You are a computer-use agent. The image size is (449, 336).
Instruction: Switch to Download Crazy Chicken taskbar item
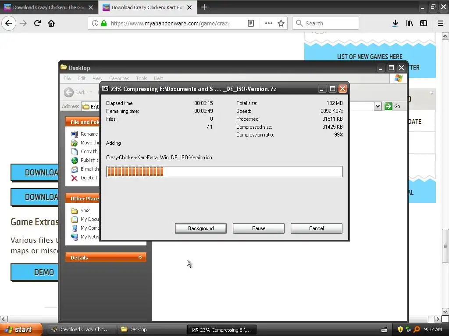click(x=81, y=329)
